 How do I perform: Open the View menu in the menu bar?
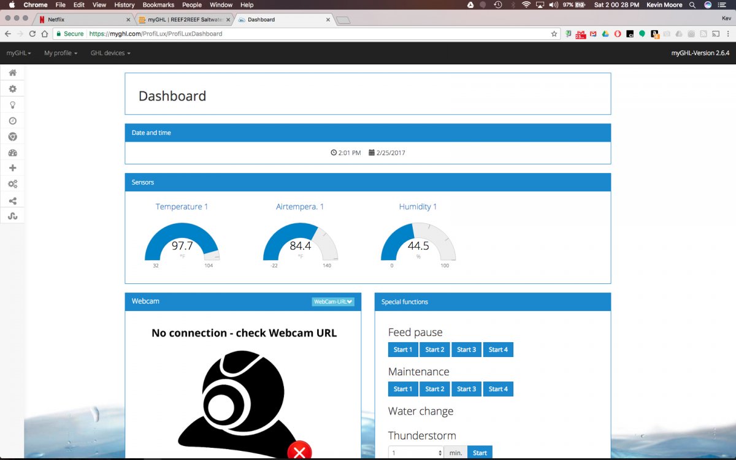coord(99,5)
